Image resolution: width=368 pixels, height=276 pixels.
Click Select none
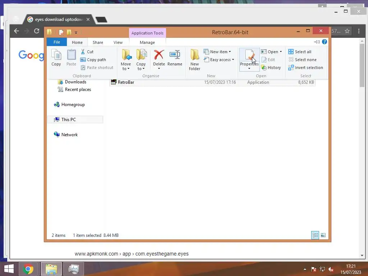(302, 60)
